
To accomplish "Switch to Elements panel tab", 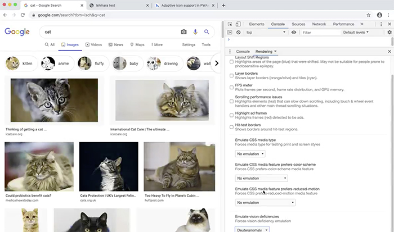I will 257,24.
